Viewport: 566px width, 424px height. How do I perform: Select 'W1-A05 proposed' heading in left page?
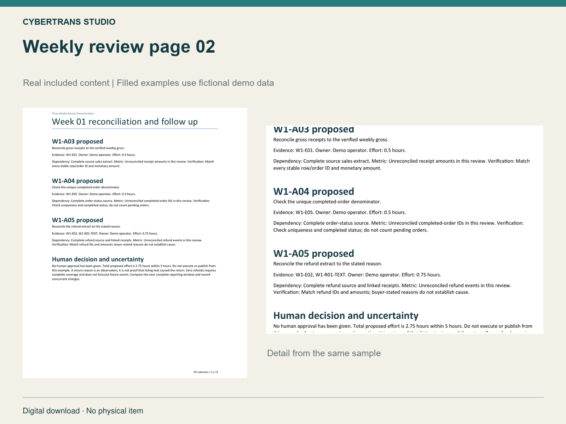77,220
